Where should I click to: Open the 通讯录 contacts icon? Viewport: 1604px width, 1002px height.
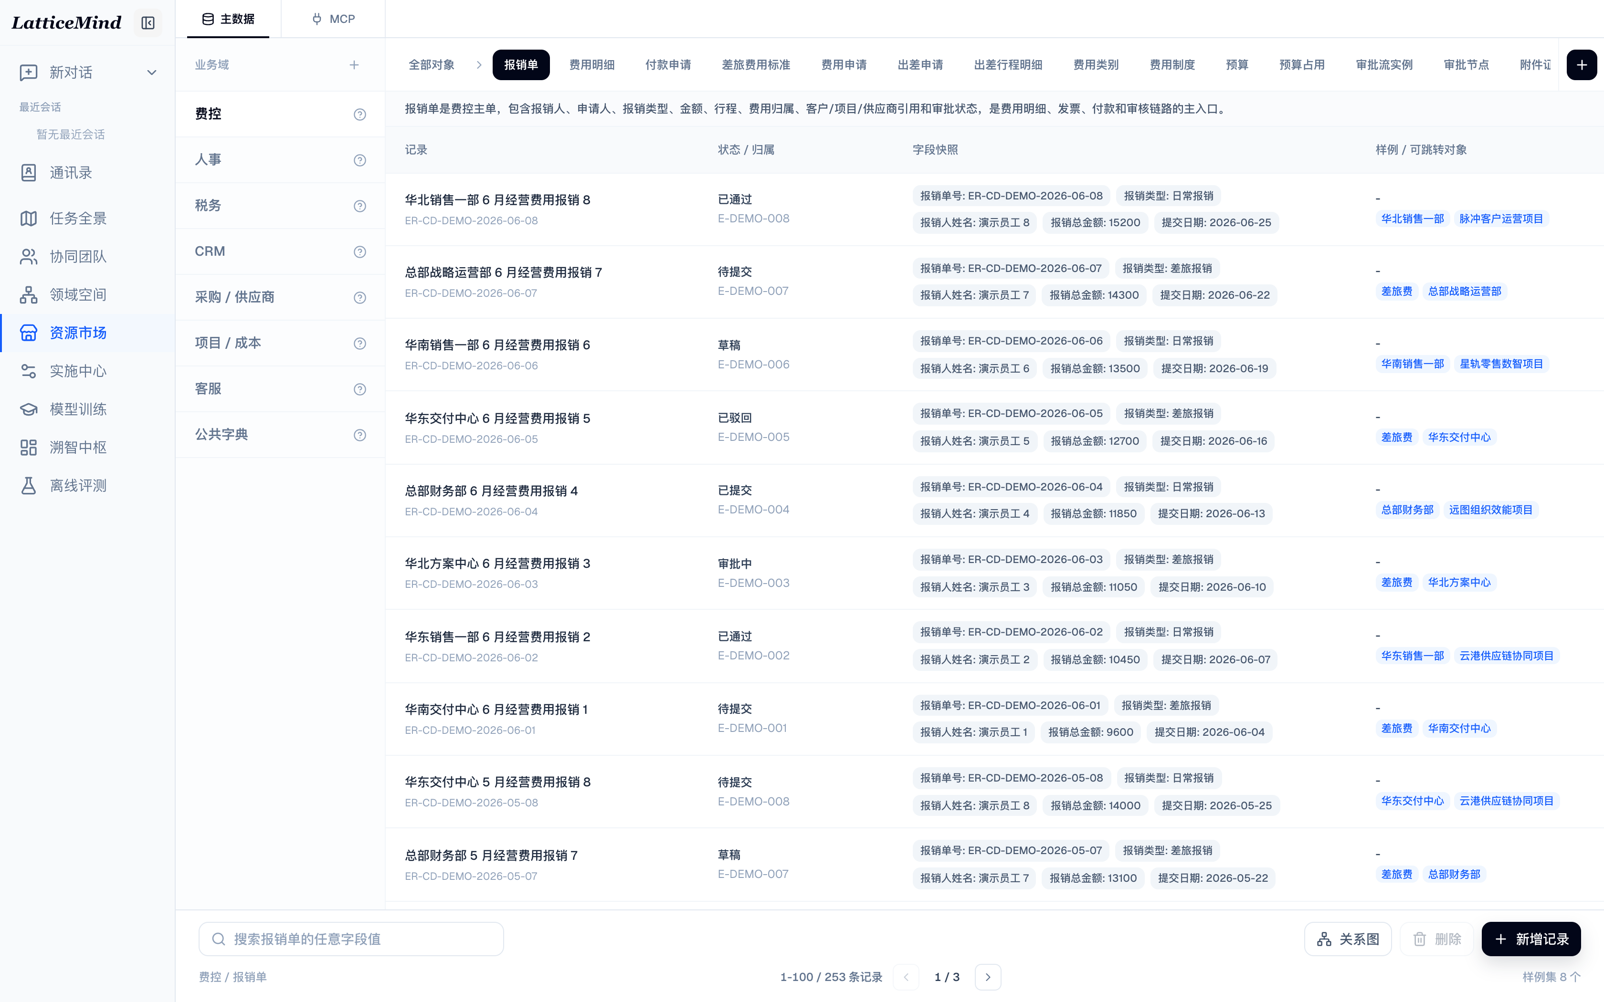click(29, 173)
